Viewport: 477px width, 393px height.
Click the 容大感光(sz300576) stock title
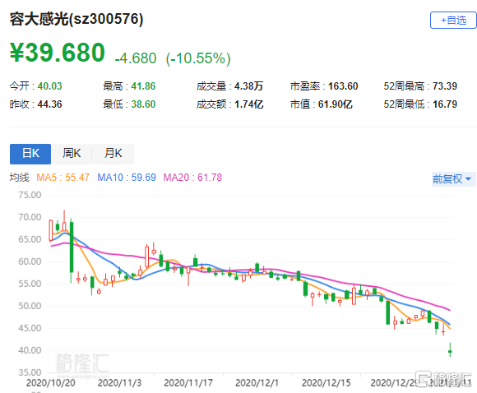tap(76, 19)
